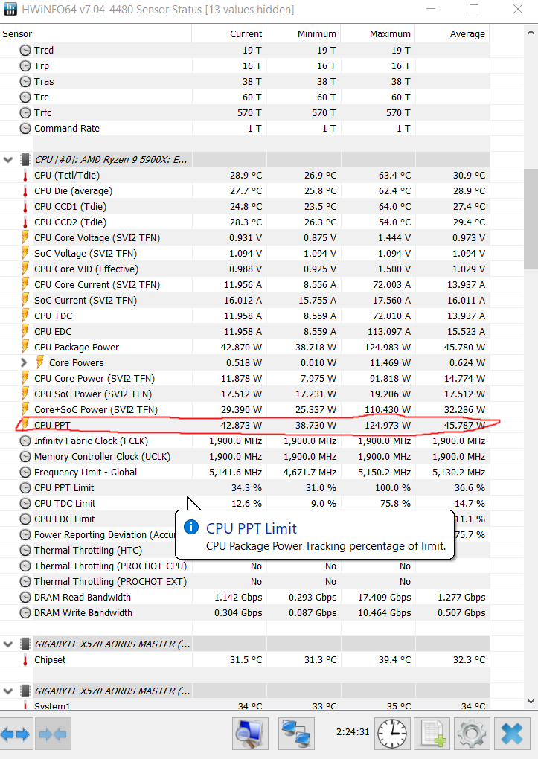This screenshot has height=759, width=538.
Task: Select the Core+SoC Power (SVI2 TFN) row
Action: (x=245, y=409)
